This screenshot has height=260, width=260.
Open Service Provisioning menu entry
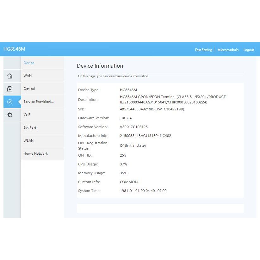(x=39, y=102)
